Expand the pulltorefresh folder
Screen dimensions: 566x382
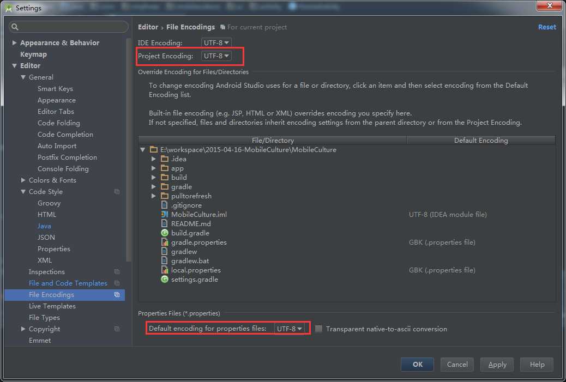click(153, 196)
